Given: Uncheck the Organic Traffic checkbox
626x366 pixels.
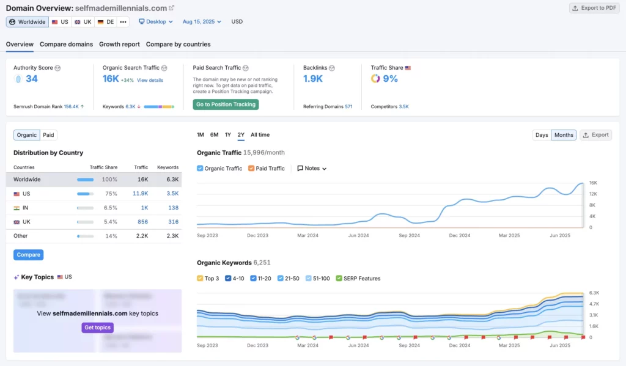Looking at the screenshot, I should coord(201,168).
